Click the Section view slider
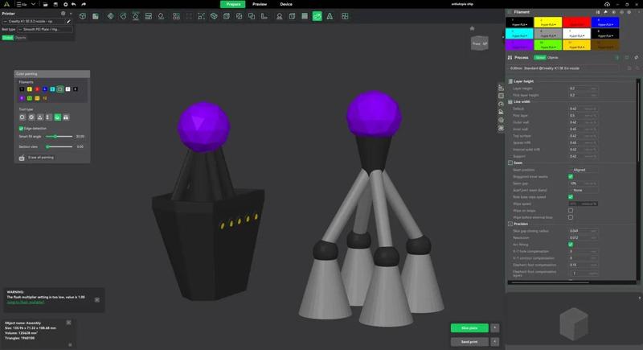Screen dimensions: 643x350 pos(59,146)
